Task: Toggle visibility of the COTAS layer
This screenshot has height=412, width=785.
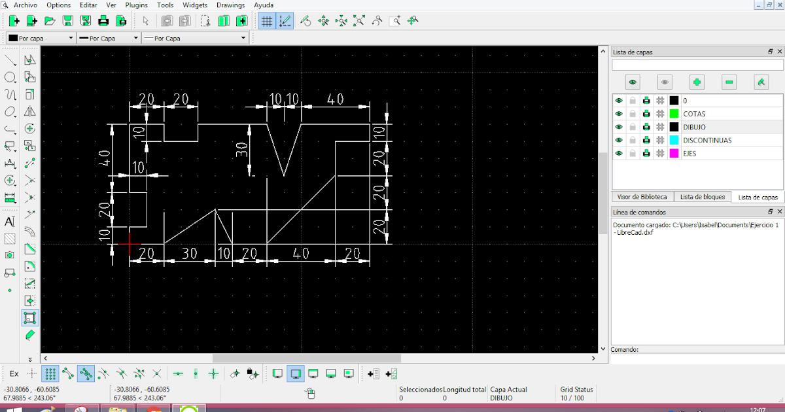Action: (618, 113)
